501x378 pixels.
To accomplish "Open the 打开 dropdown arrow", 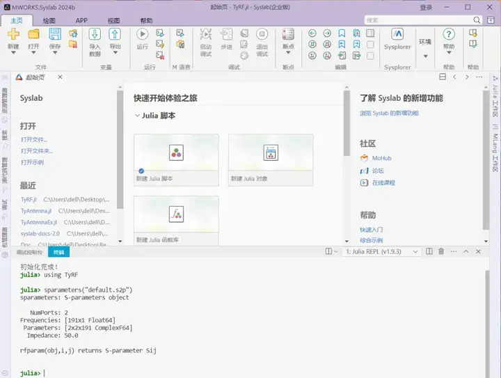I will click(x=33, y=53).
